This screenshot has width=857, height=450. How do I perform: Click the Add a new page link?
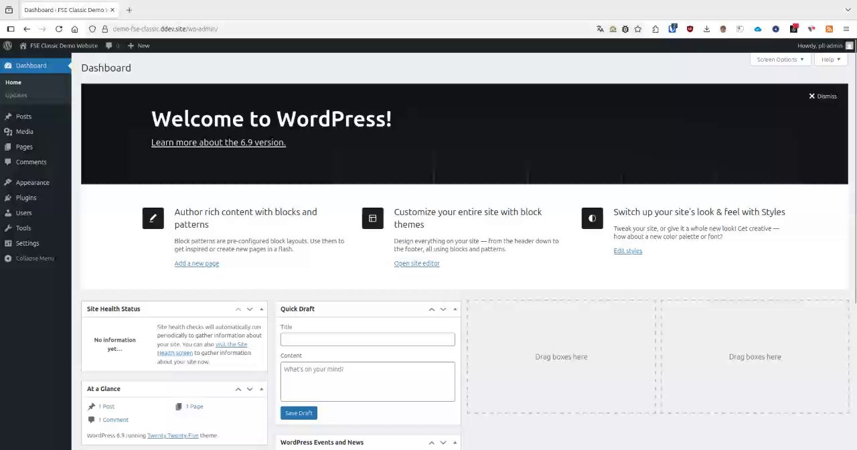click(197, 264)
